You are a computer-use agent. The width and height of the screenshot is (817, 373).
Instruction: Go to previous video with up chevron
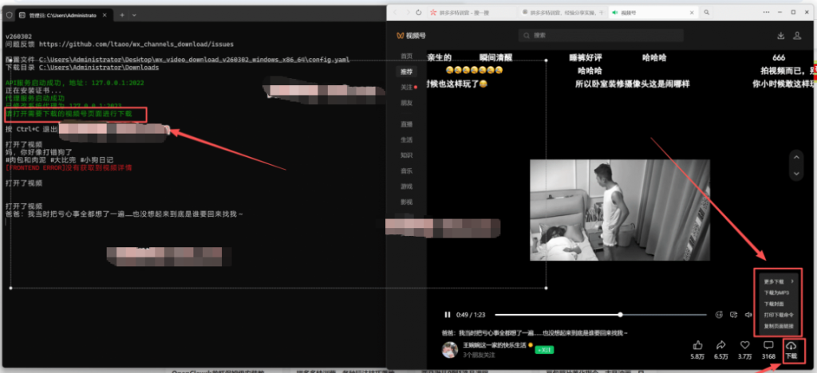tap(795, 156)
